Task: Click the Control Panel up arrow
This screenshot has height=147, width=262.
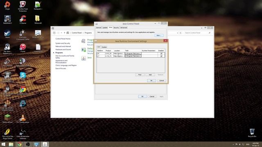Action: (x=65, y=33)
